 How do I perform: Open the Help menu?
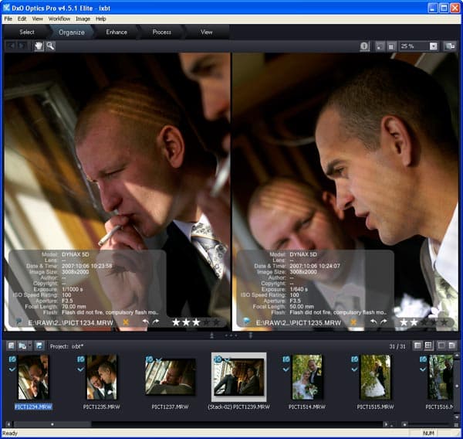[100, 19]
